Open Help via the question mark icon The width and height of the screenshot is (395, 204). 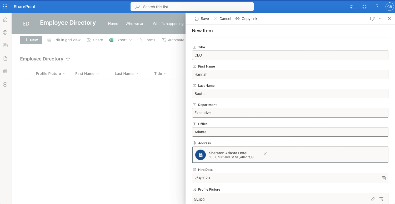(377, 7)
